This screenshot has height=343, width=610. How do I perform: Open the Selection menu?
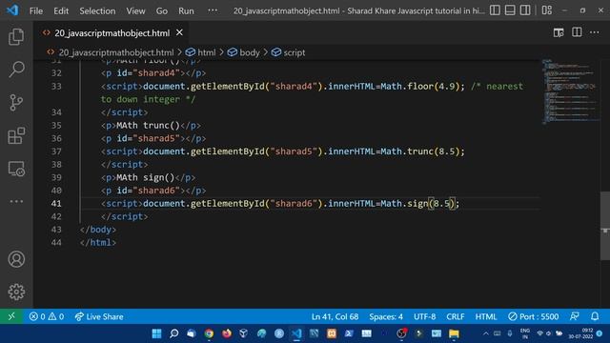click(x=97, y=10)
